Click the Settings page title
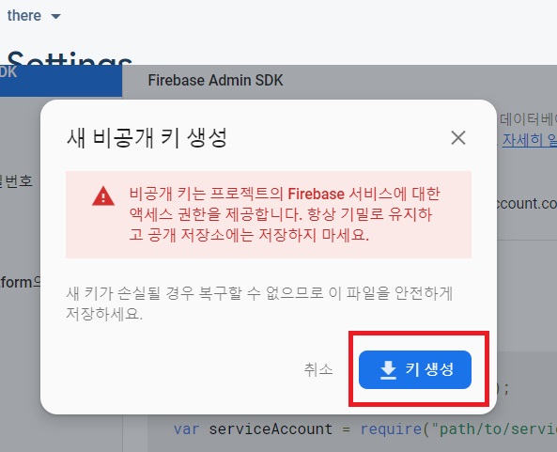 [70, 59]
